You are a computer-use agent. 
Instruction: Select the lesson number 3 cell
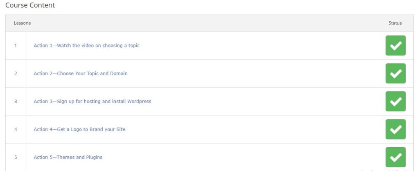pyautogui.click(x=16, y=102)
